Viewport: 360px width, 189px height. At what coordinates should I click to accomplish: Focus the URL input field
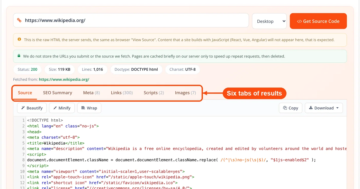131,20
